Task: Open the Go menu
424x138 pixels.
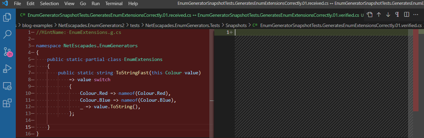Action: (83, 4)
